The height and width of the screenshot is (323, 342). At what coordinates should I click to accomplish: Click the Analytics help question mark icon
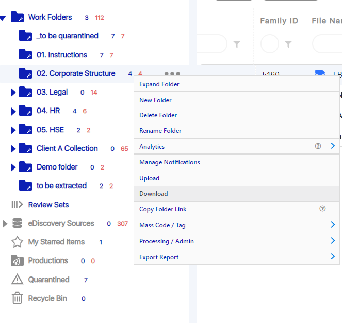[x=318, y=146]
